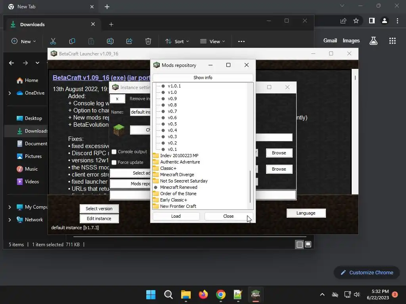Click the BetaCraft changelog scrollbar

click(355, 78)
